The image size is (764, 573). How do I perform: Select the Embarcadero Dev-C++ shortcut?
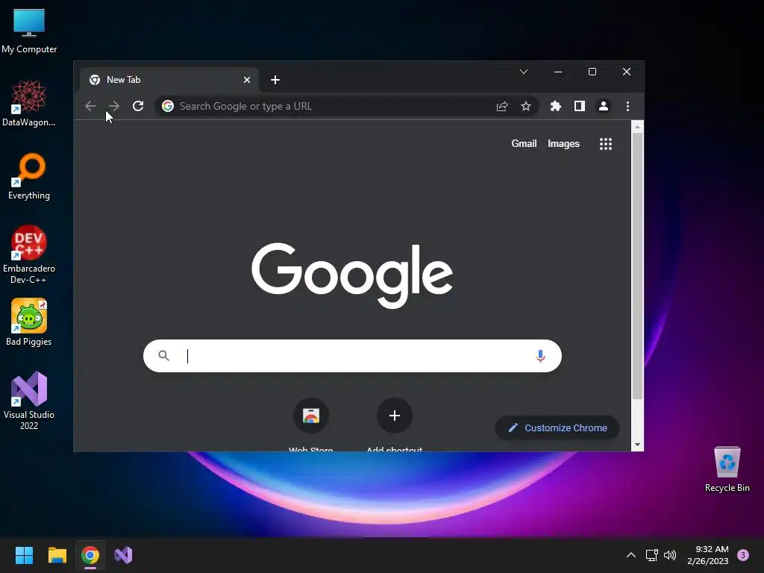pos(29,255)
